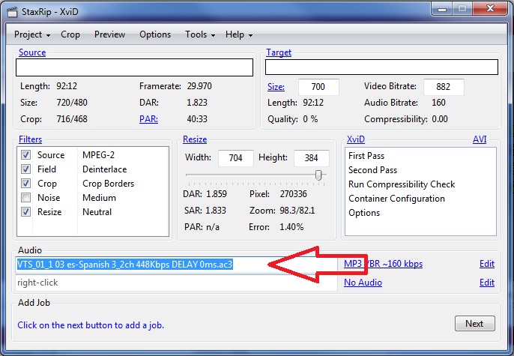Click the Source link heading
Image resolution: width=514 pixels, height=356 pixels.
[32, 52]
